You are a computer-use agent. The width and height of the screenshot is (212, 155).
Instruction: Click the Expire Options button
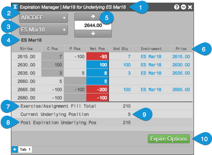[x=169, y=139]
